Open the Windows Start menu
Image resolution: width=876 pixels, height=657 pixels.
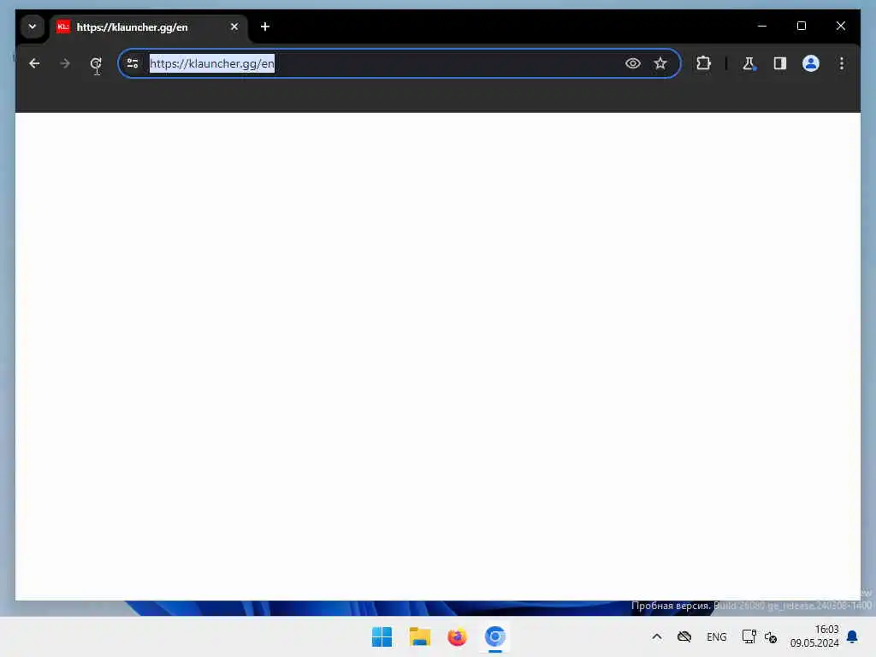pyautogui.click(x=382, y=636)
